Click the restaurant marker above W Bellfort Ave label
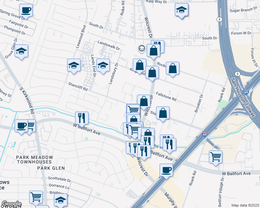This screenshot has width=260, height=208. [82, 118]
